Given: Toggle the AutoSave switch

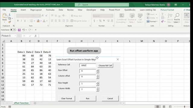Looking at the screenshot, I should (13, 30).
